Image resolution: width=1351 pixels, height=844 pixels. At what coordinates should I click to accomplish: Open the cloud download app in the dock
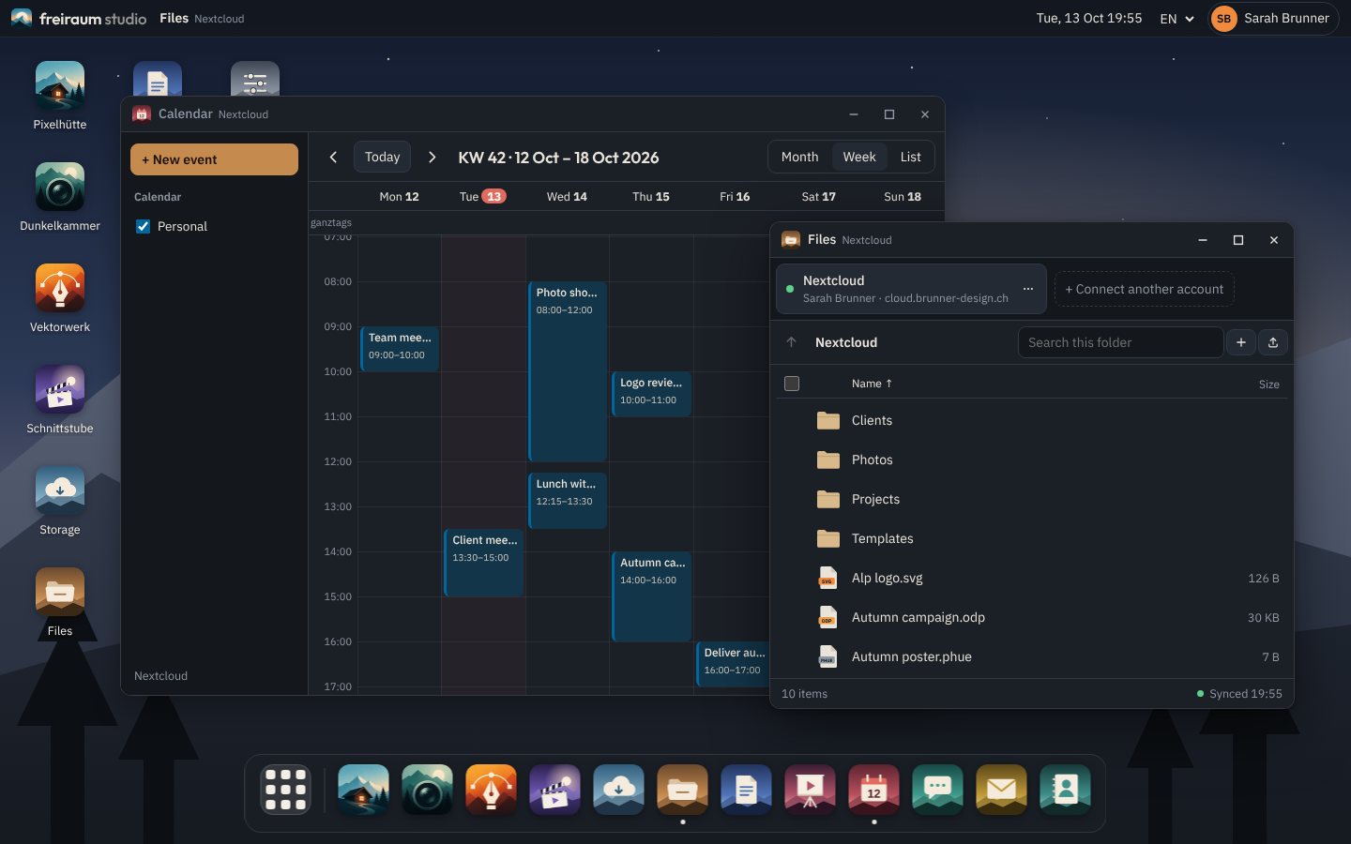point(618,790)
